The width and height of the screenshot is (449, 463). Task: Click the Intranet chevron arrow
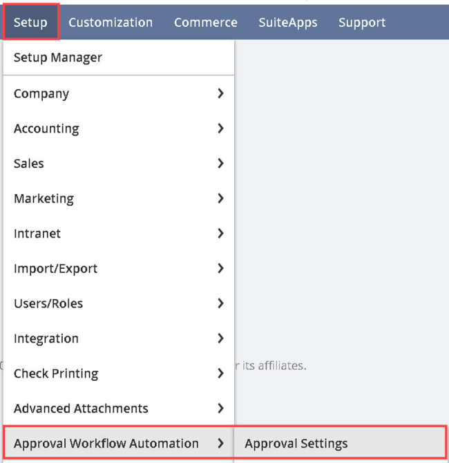[x=220, y=234]
